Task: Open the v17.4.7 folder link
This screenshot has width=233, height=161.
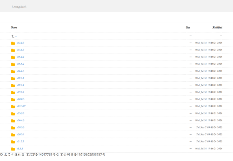Action: pos(21,85)
